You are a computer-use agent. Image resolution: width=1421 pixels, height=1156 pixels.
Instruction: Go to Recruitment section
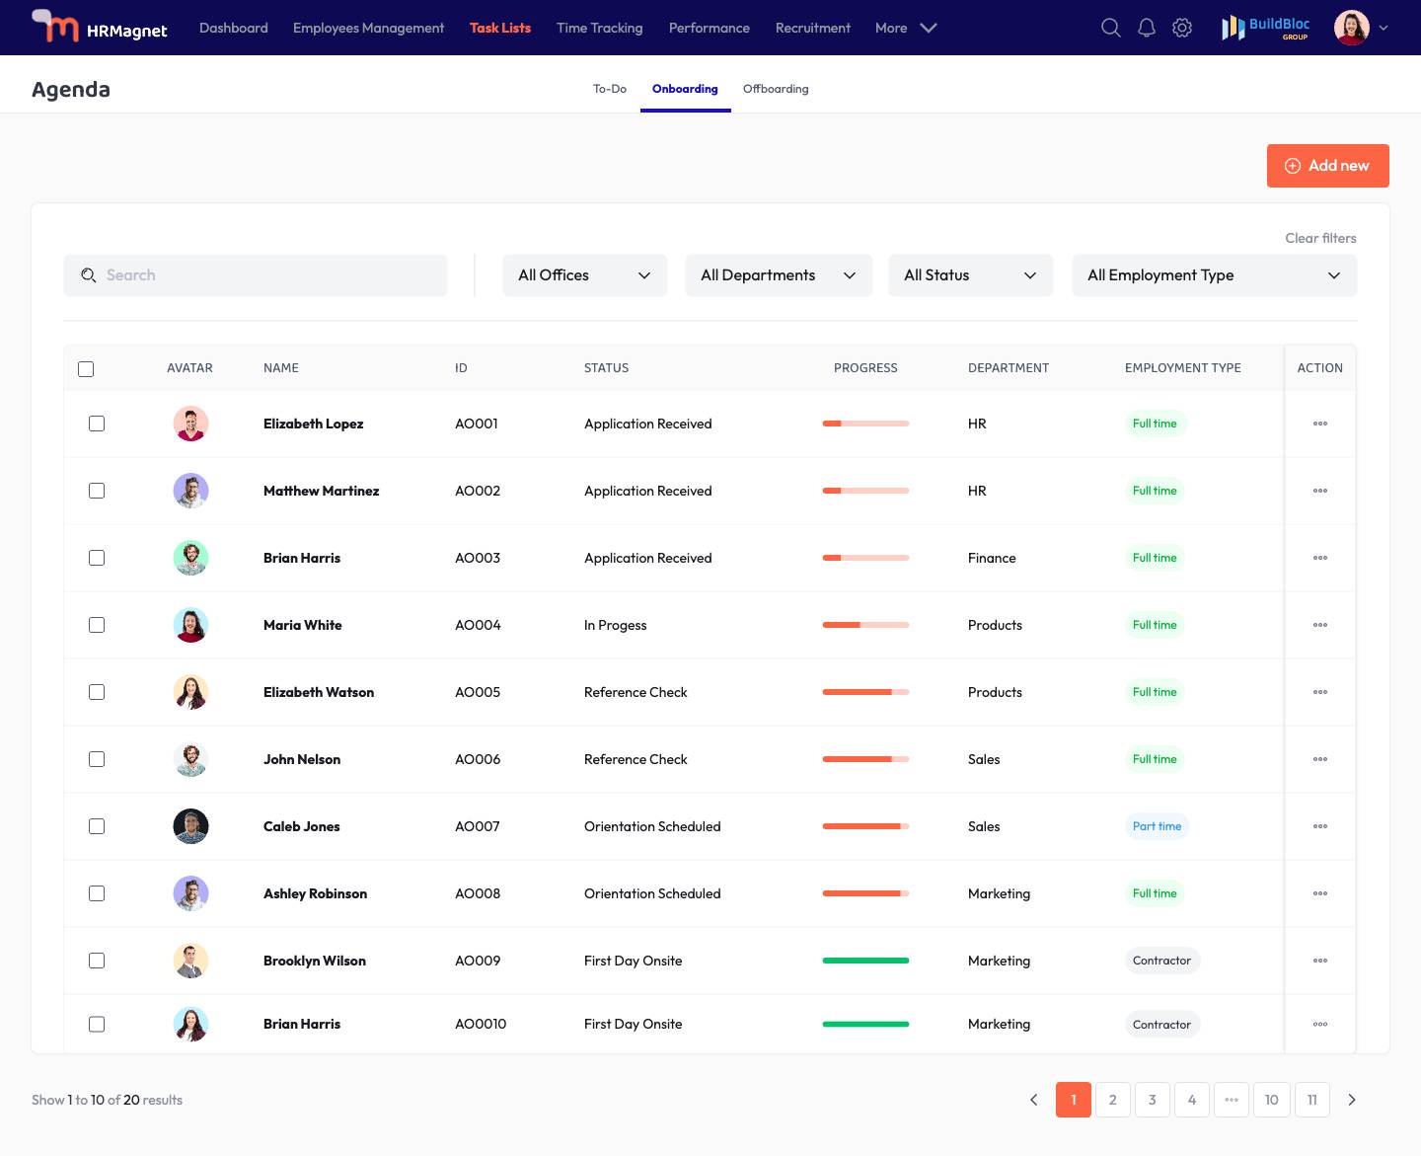click(x=813, y=28)
